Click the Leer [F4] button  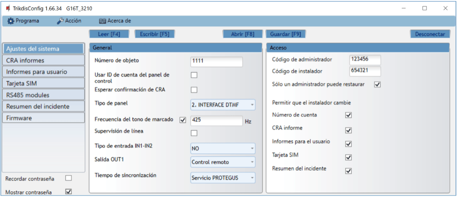pos(109,34)
